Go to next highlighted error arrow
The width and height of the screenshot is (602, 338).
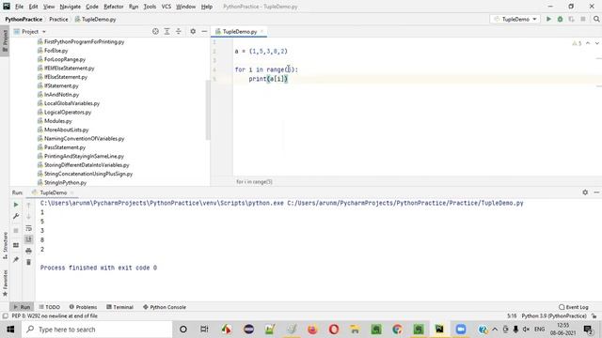point(597,43)
